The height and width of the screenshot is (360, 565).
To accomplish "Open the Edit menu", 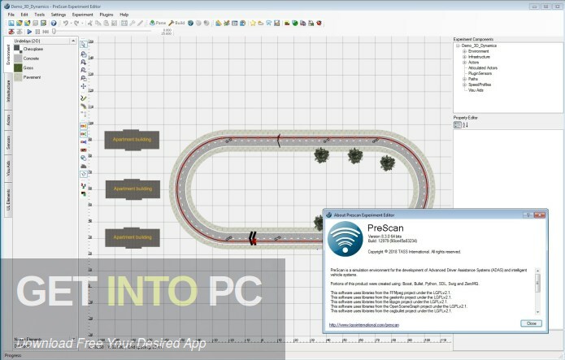I will pos(24,15).
